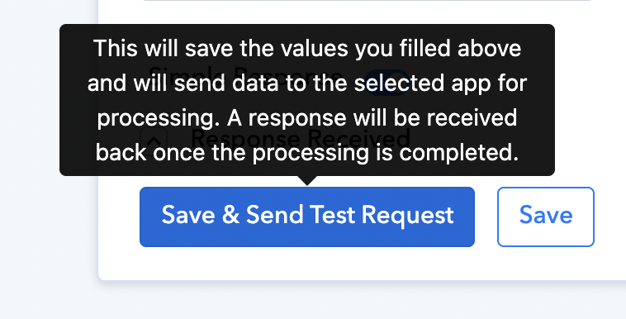
Task: Click the outlined Save button
Action: click(x=546, y=217)
